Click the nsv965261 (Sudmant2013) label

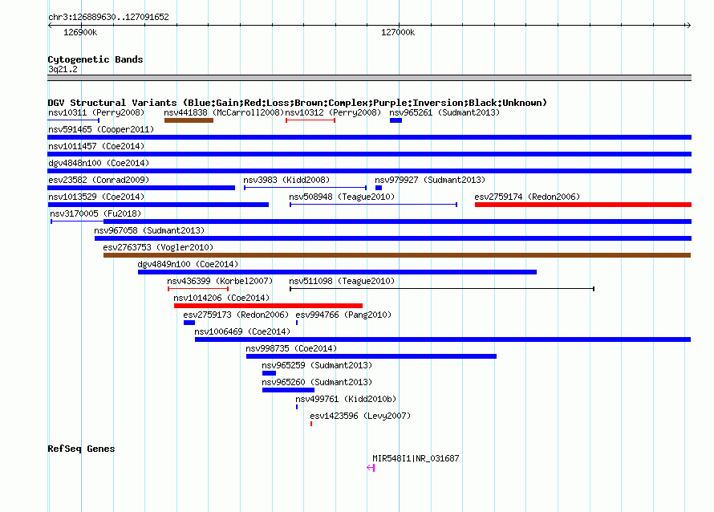click(x=444, y=112)
